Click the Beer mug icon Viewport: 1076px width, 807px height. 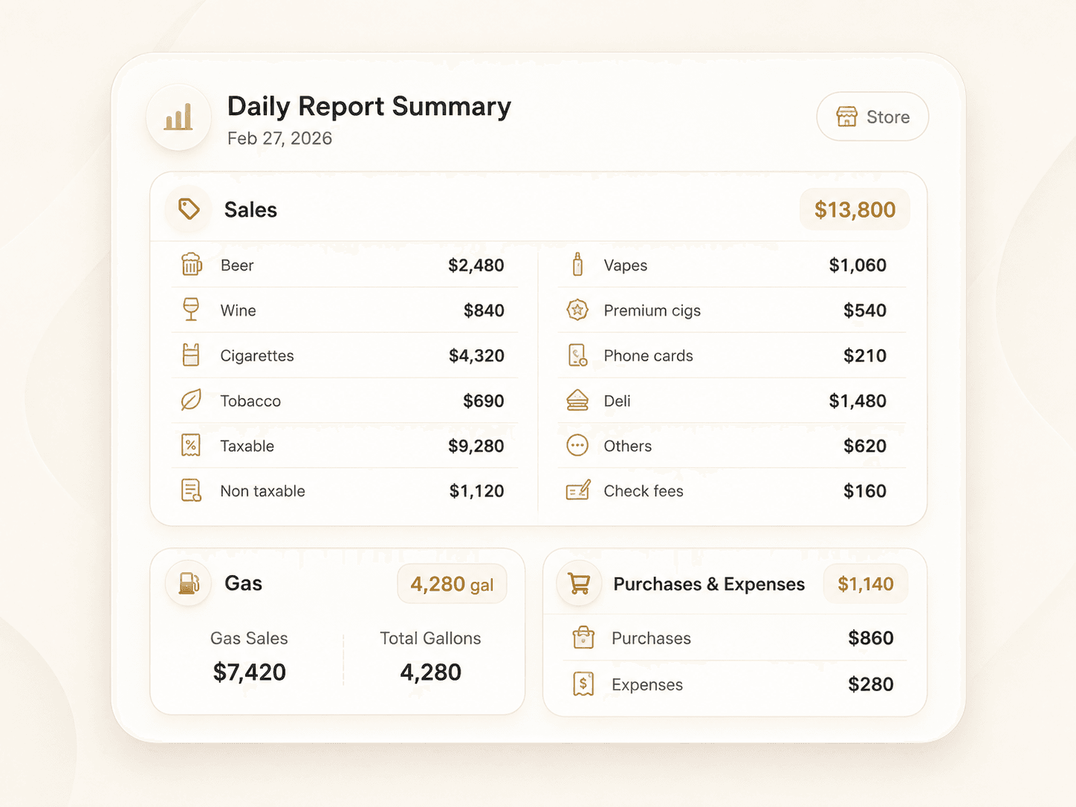[192, 265]
